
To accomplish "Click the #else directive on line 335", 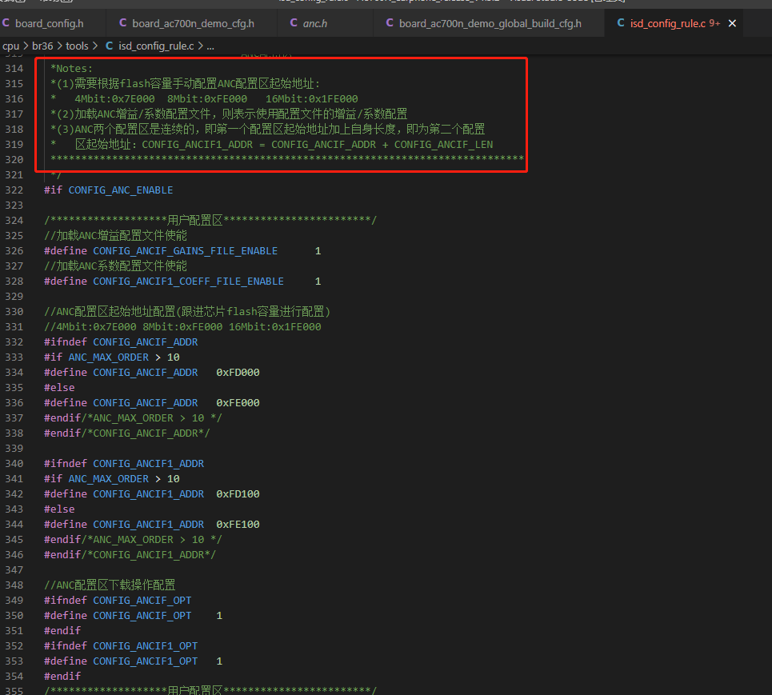I will click(59, 388).
